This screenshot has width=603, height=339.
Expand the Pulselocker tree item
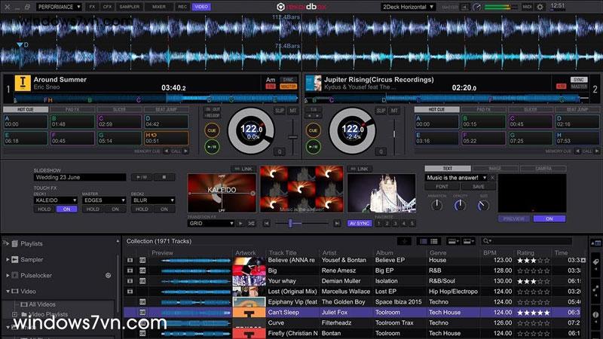click(x=8, y=275)
